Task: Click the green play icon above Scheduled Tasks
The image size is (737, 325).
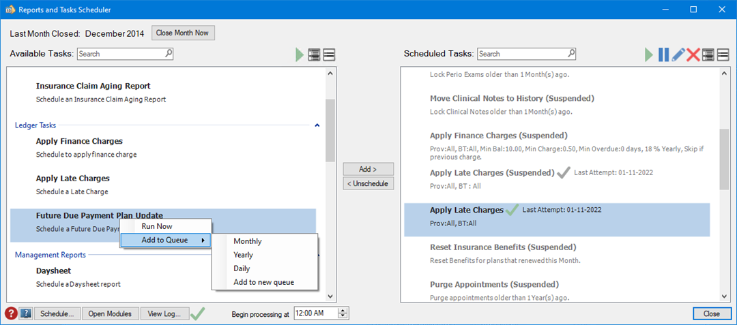Action: click(x=649, y=55)
